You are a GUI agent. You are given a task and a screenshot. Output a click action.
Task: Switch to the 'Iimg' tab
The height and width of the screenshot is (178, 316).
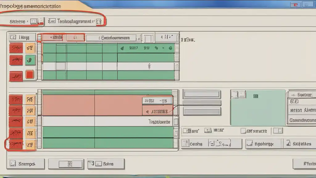(22, 37)
